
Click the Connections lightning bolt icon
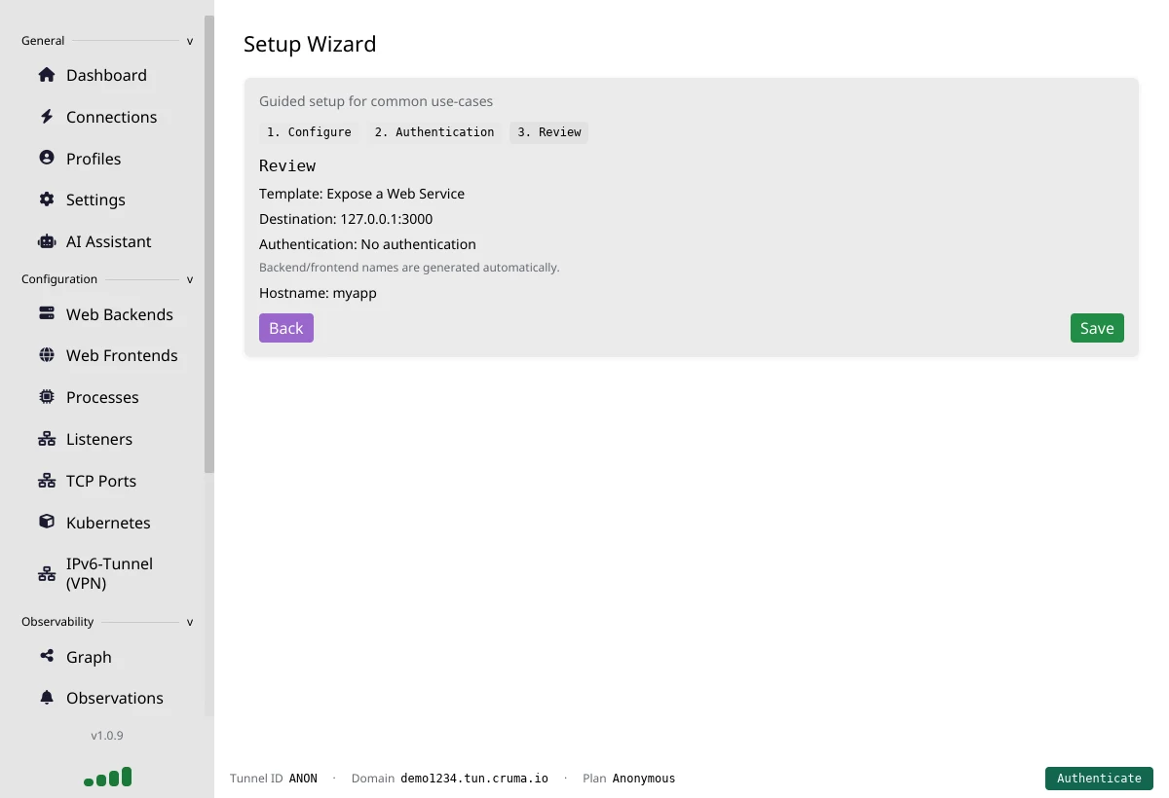pyautogui.click(x=47, y=117)
